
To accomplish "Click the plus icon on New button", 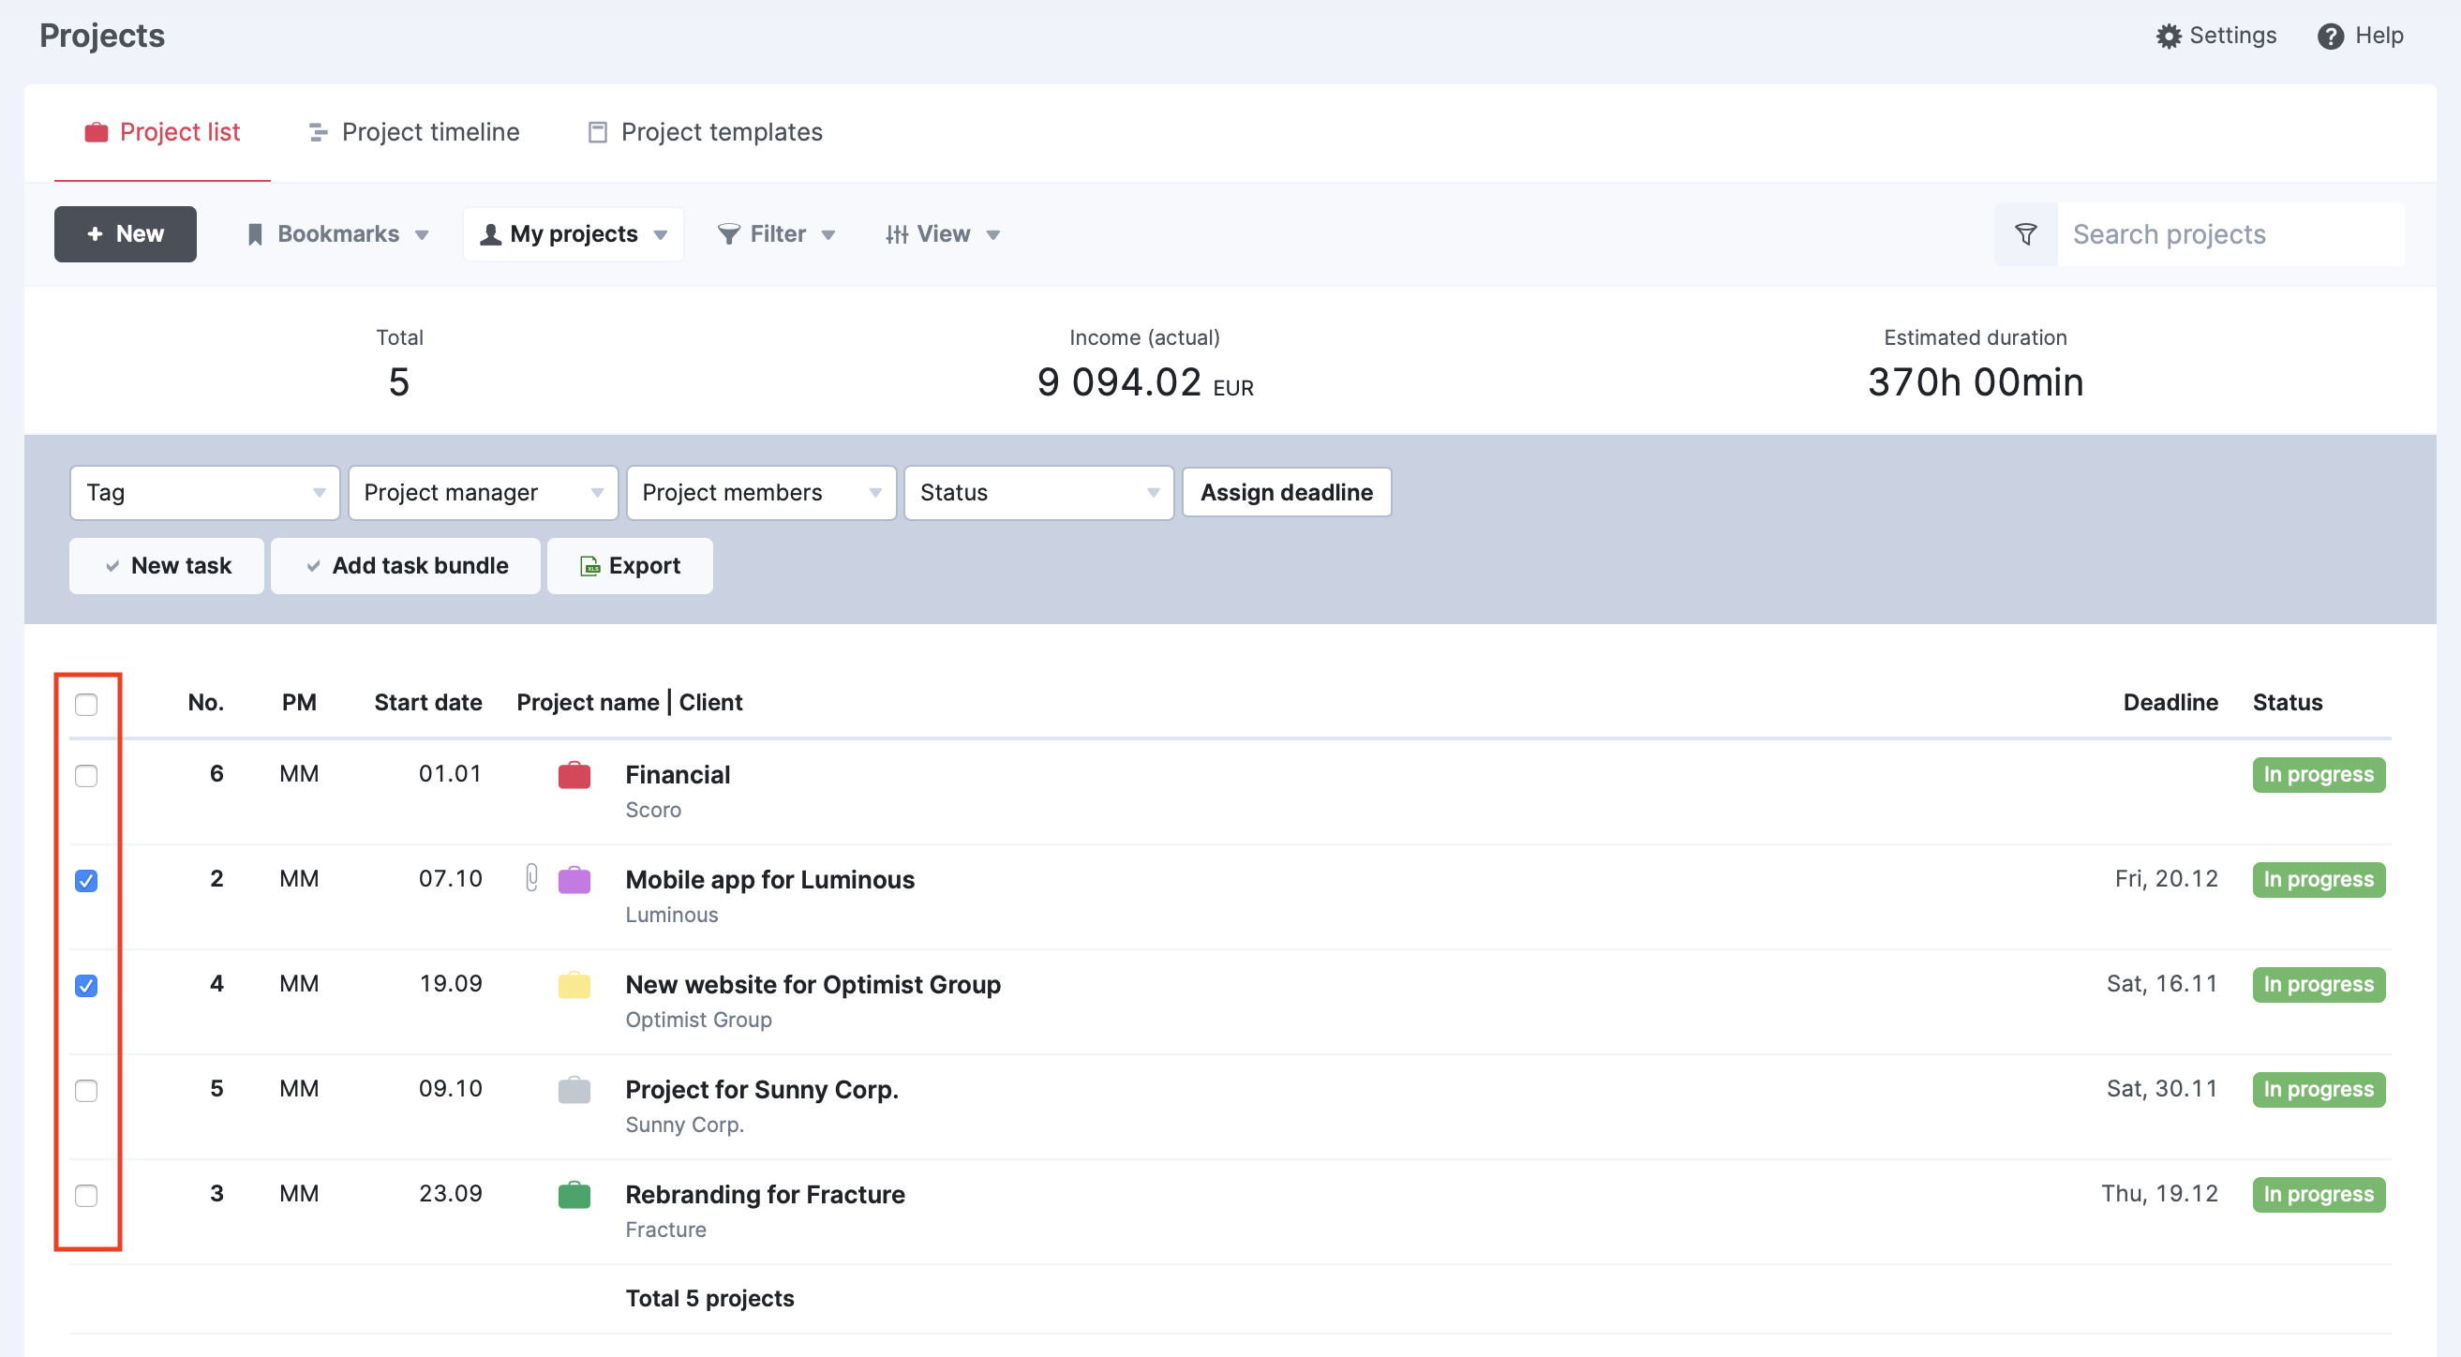I will [x=95, y=234].
